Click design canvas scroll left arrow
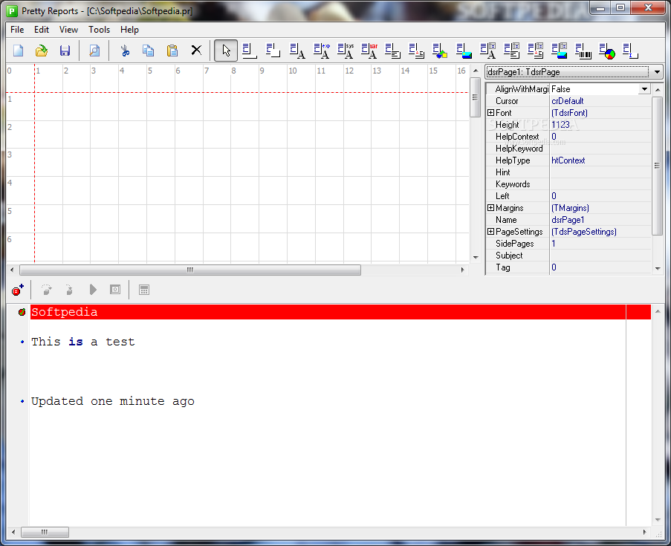671x546 pixels. [12, 270]
